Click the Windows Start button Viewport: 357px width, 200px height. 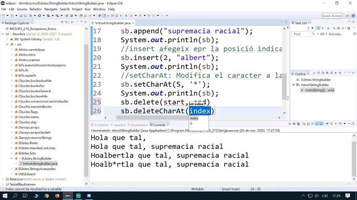(5, 196)
